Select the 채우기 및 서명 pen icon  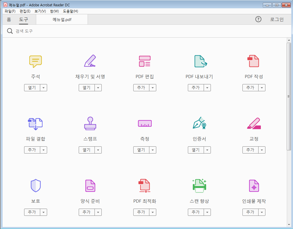click(x=90, y=61)
